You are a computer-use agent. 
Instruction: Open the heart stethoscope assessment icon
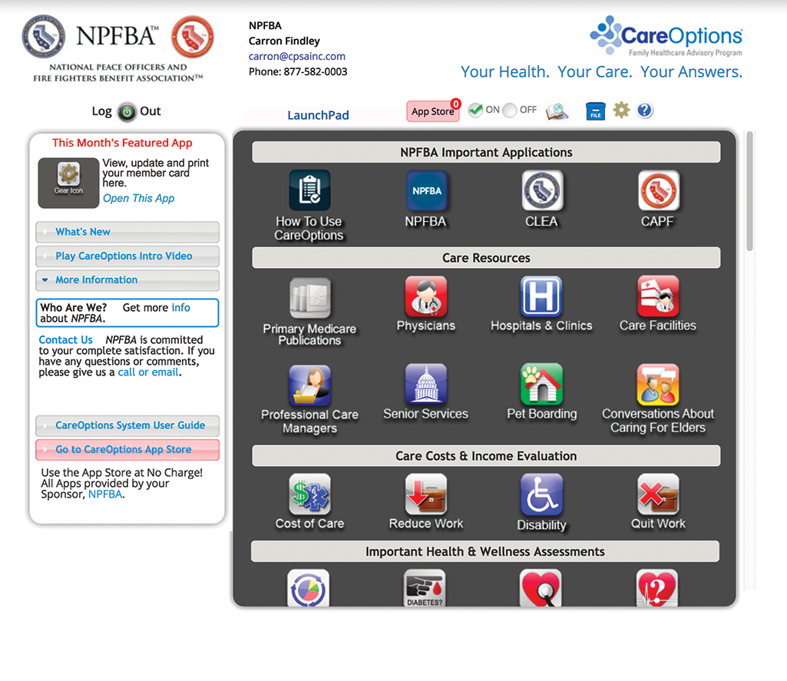click(x=541, y=587)
